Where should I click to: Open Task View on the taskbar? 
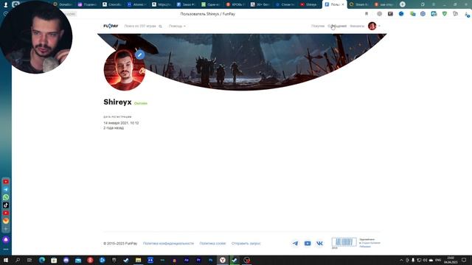29,260
